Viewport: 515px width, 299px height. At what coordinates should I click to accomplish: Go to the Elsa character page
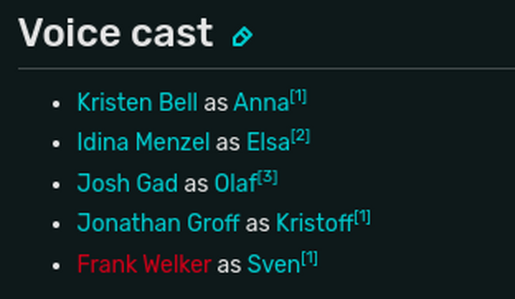point(268,143)
